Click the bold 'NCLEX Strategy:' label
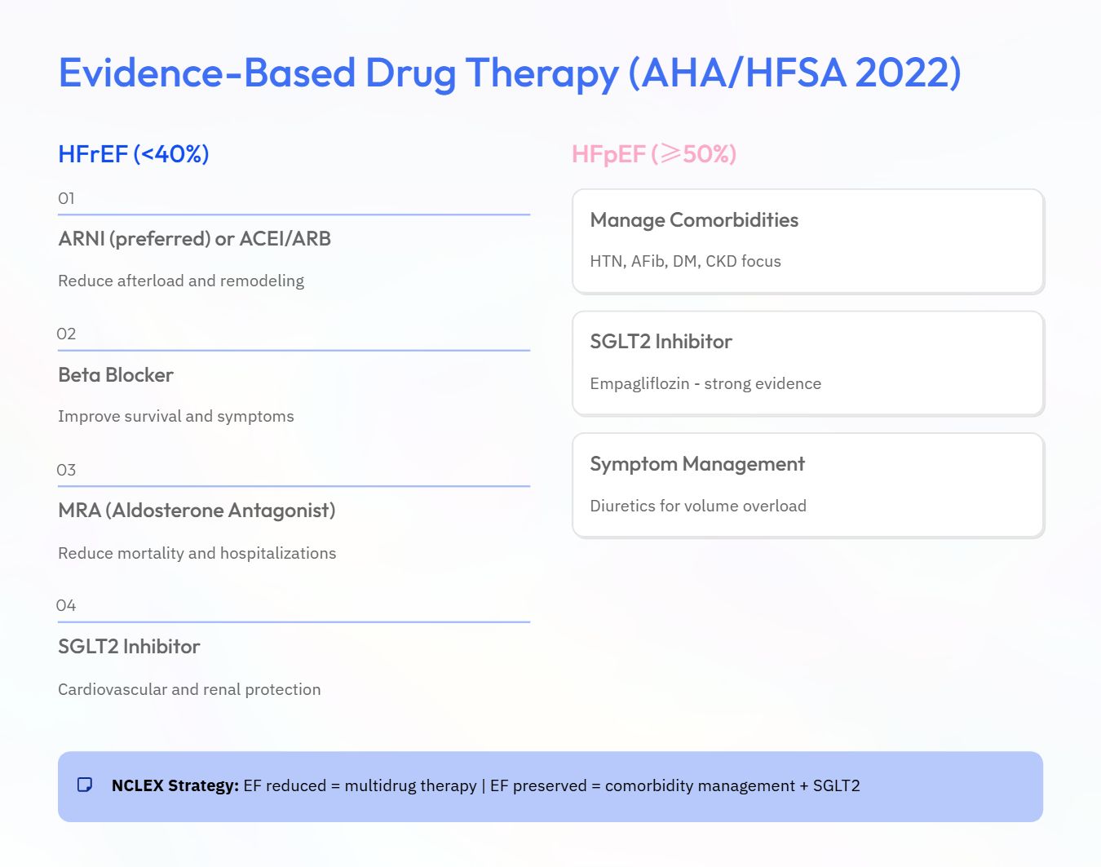This screenshot has width=1101, height=867. click(x=175, y=785)
